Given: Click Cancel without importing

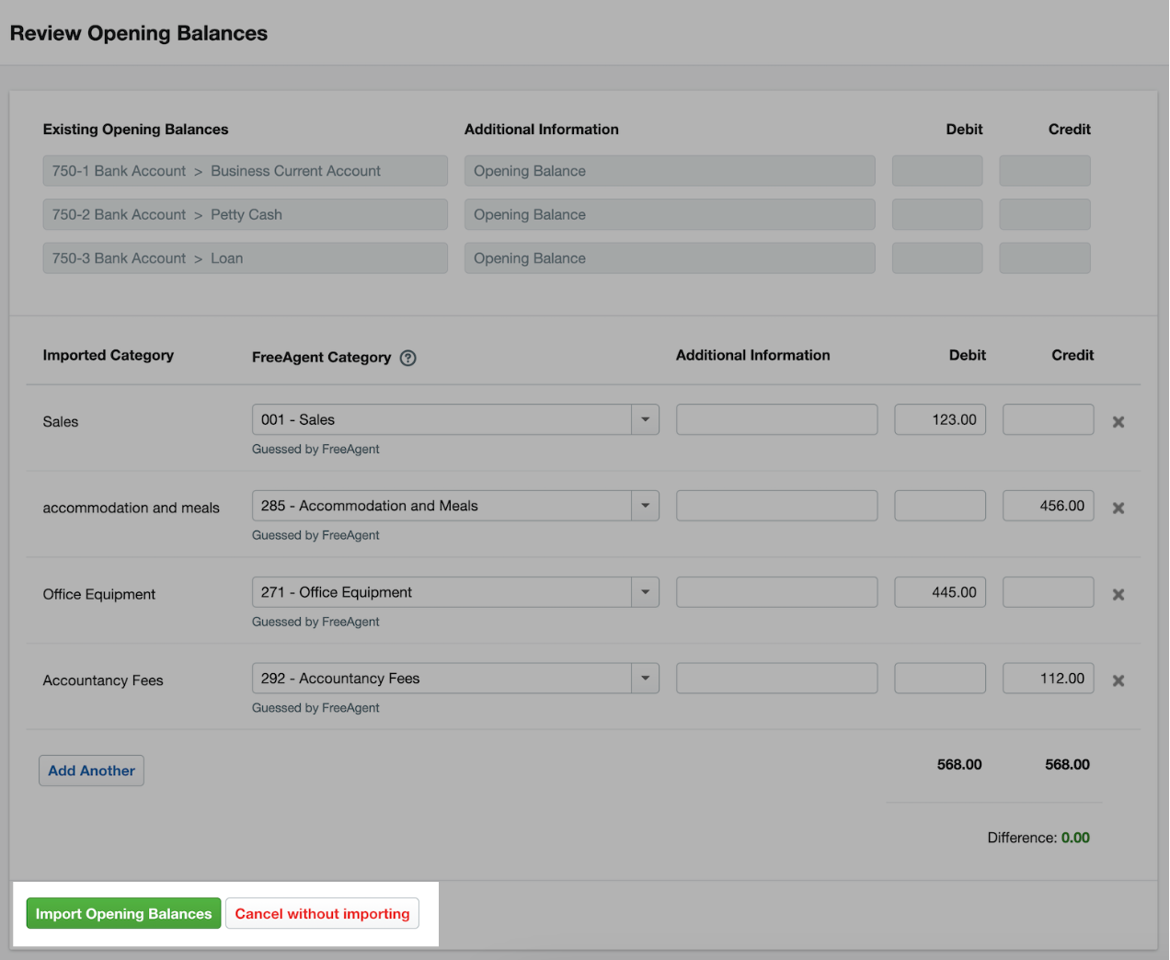Looking at the screenshot, I should 321,913.
